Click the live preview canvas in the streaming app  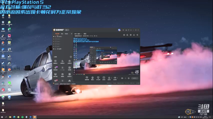click(106, 56)
